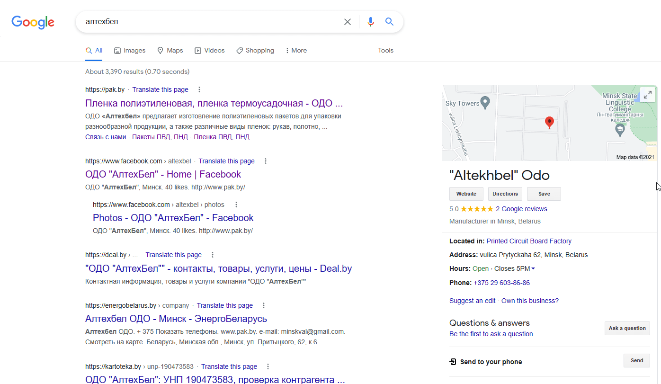Expand the map with the fullscreen icon
This screenshot has width=661, height=384.
tap(647, 94)
